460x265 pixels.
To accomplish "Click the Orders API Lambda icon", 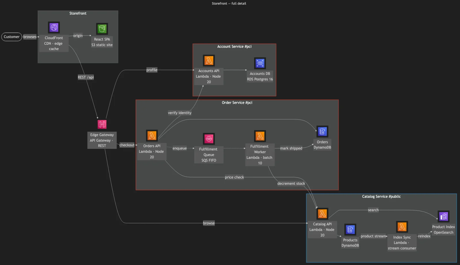I will point(152,136).
